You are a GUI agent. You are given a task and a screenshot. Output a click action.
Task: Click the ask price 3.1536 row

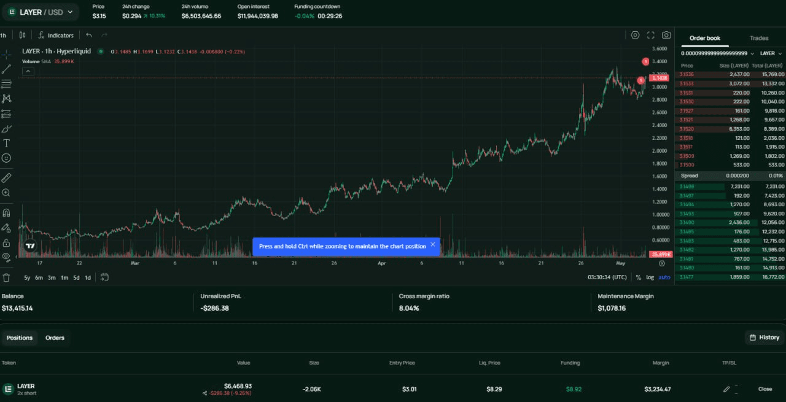730,74
